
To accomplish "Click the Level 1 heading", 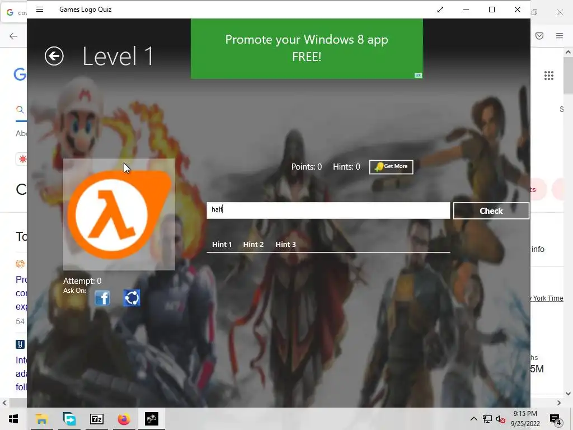I will tap(118, 56).
